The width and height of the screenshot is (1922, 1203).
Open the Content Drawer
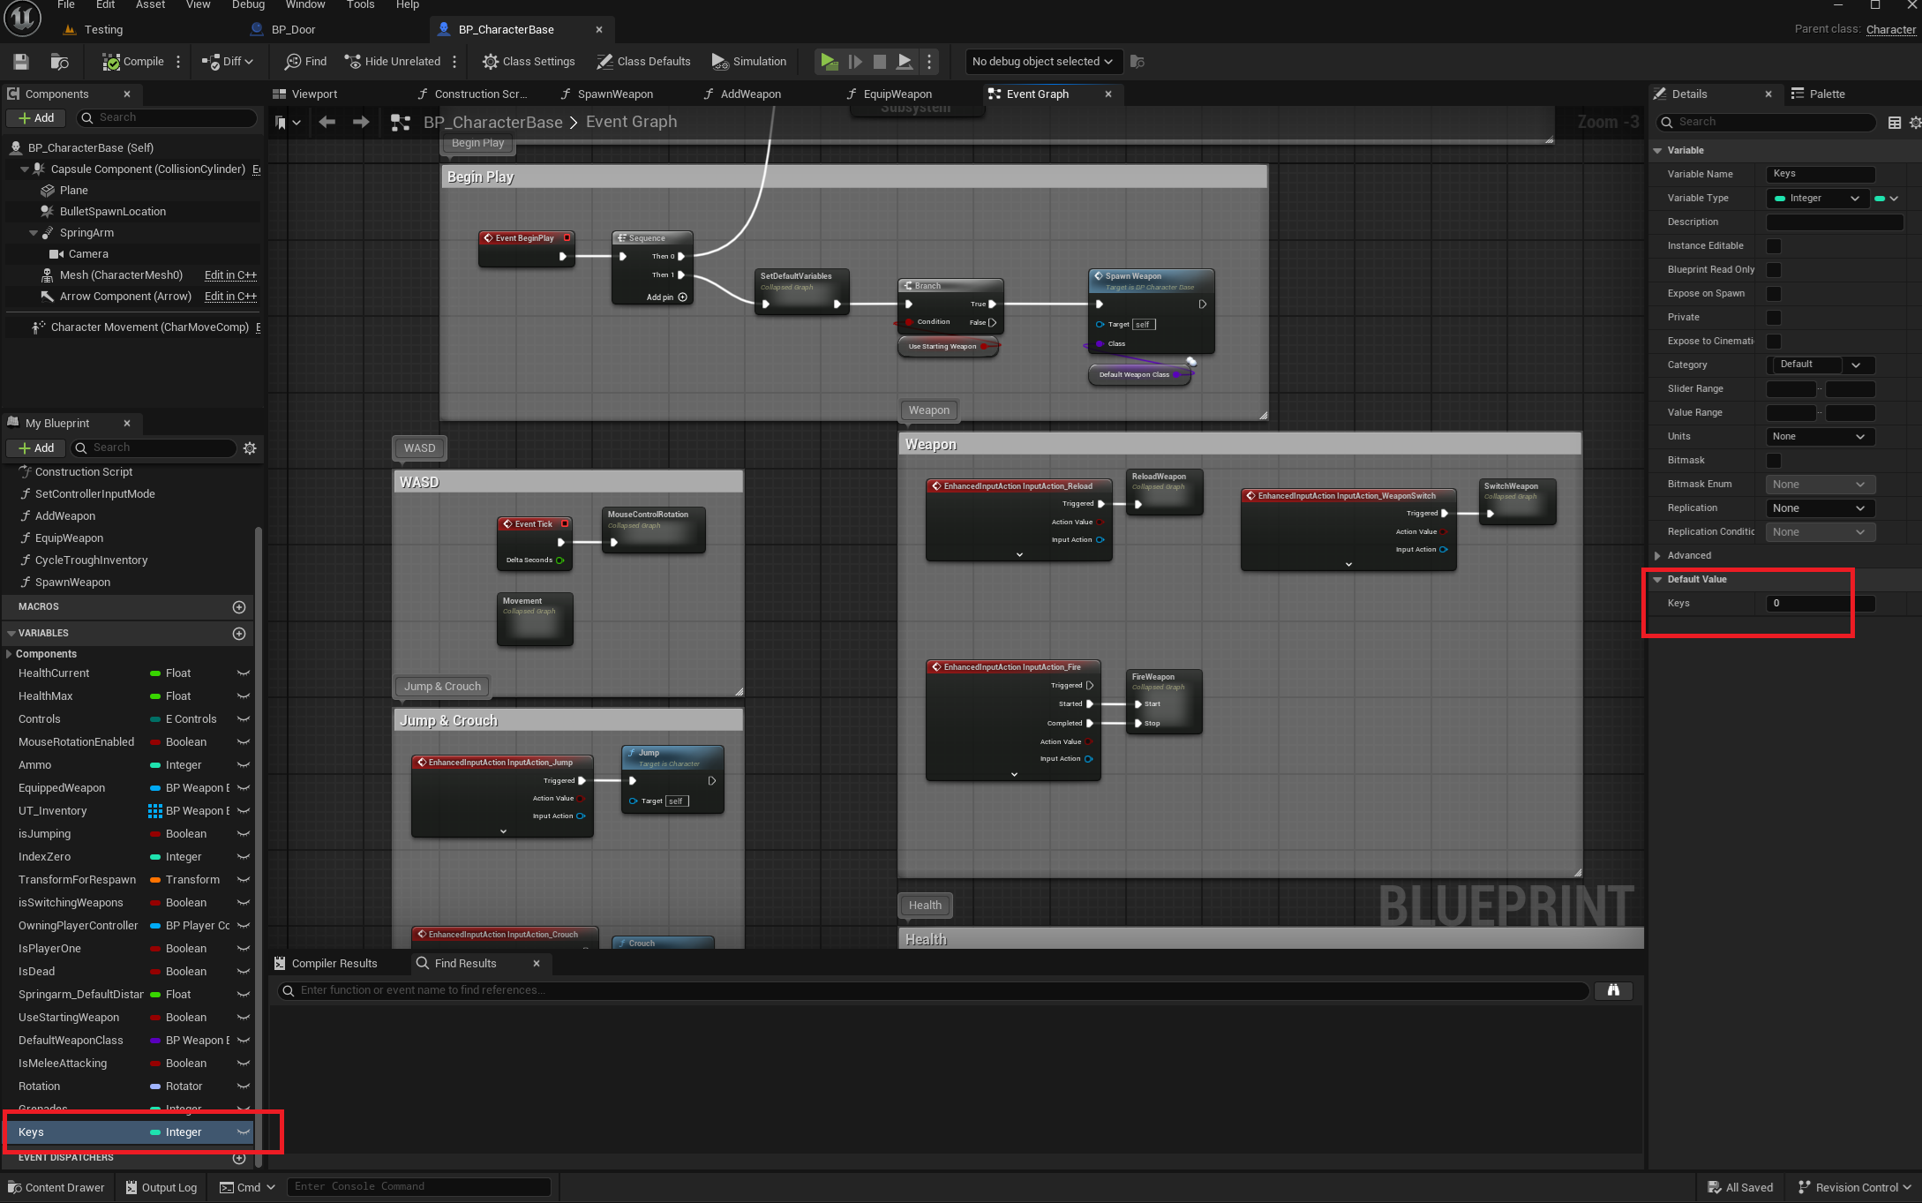pyautogui.click(x=56, y=1187)
